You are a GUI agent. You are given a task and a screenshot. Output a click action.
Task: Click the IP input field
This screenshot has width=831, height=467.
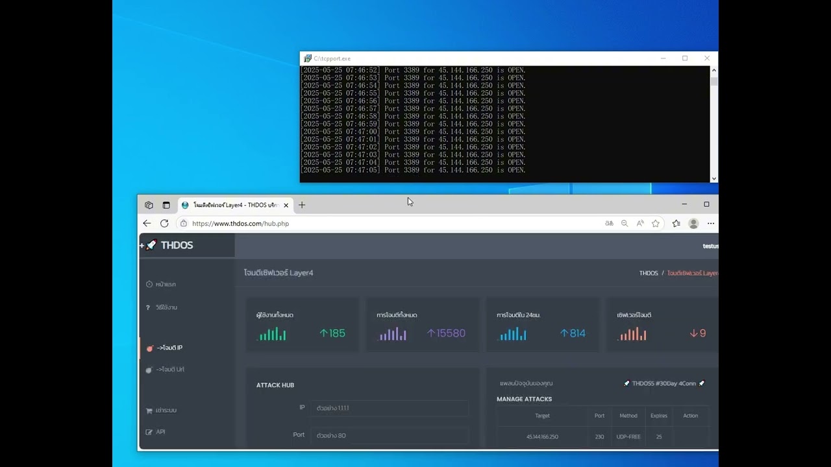(389, 408)
